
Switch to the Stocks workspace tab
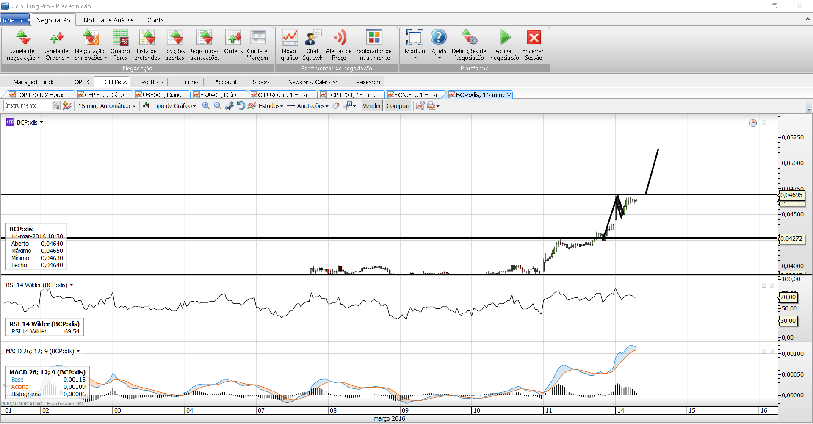pos(262,82)
